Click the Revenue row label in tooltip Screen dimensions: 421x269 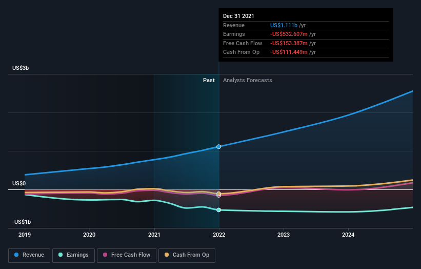point(234,25)
